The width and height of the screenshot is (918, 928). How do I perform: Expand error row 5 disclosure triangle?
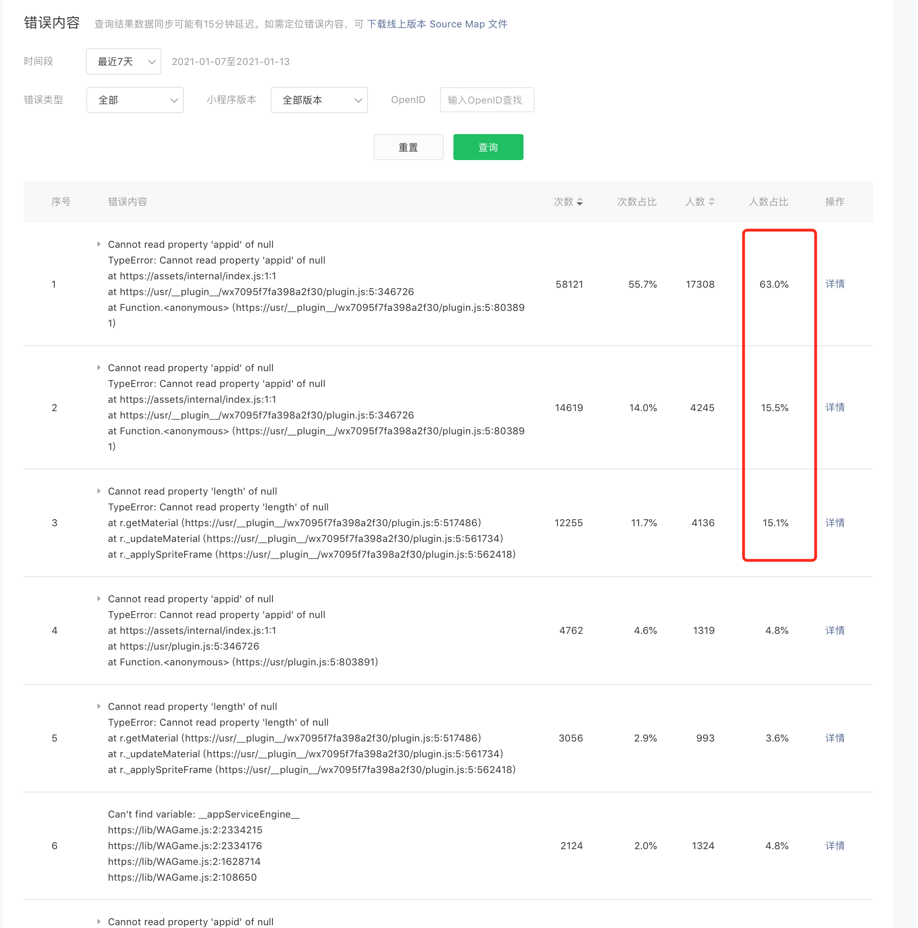(x=99, y=706)
